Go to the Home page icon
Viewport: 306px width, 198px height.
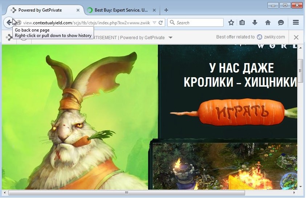point(268,22)
